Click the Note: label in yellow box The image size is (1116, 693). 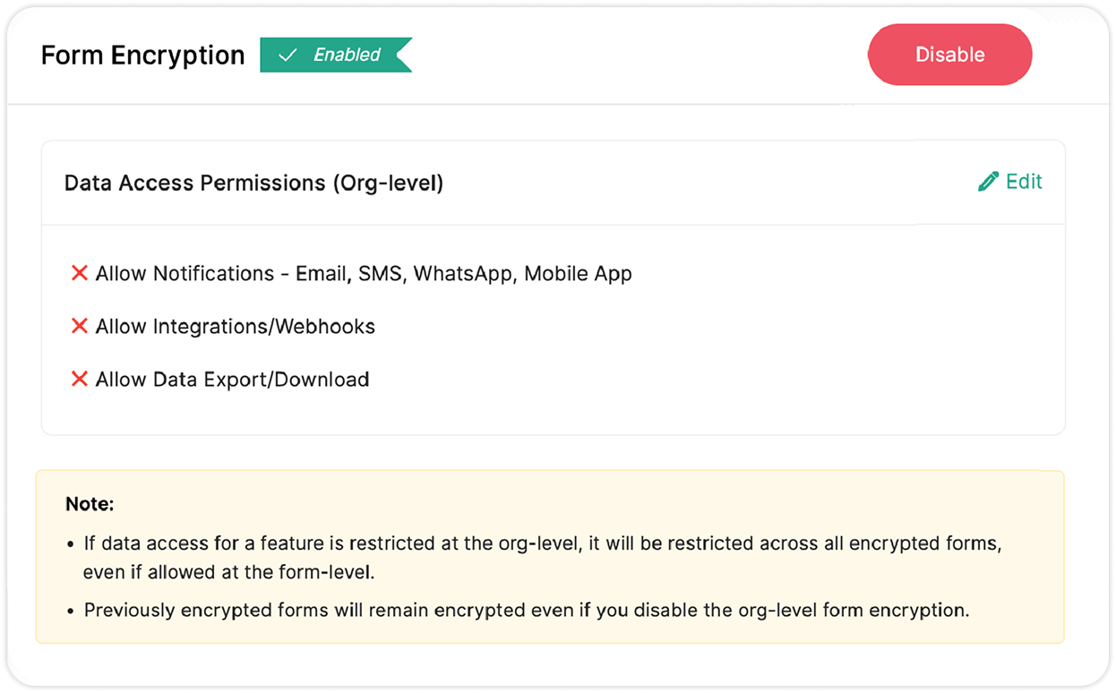point(90,504)
